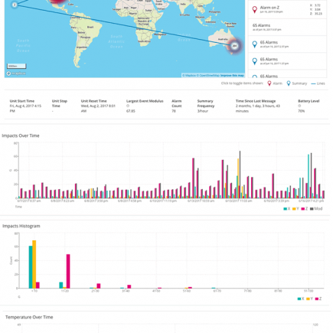Toggle Mod series in Impacts Over Time legend
Screen dimensions: 333x333
click(316, 209)
